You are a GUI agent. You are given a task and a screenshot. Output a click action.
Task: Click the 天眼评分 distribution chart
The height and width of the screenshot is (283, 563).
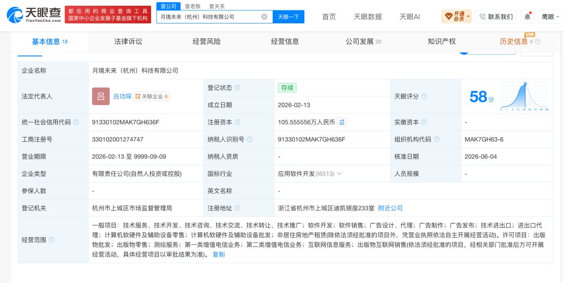pos(524,96)
